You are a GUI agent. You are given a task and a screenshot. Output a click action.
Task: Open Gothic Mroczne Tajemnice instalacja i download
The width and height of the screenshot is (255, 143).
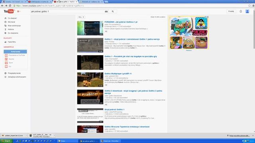point(127,127)
